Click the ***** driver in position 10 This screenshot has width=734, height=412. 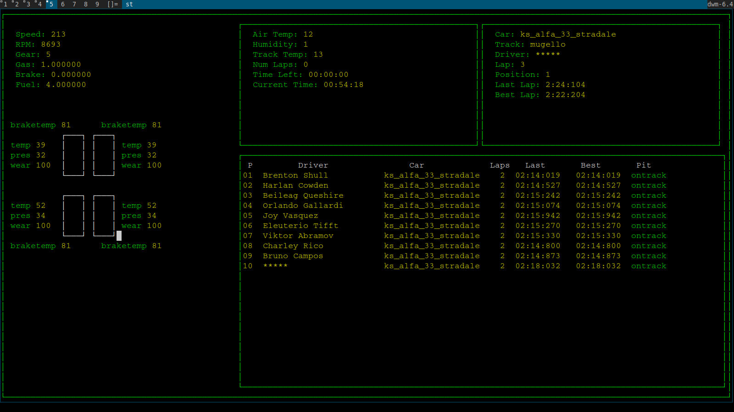(x=275, y=266)
